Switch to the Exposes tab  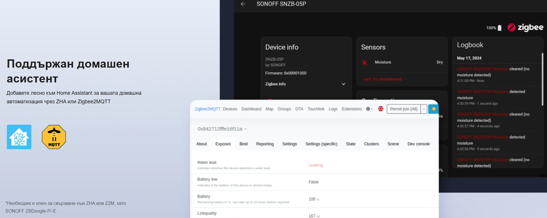click(223, 144)
